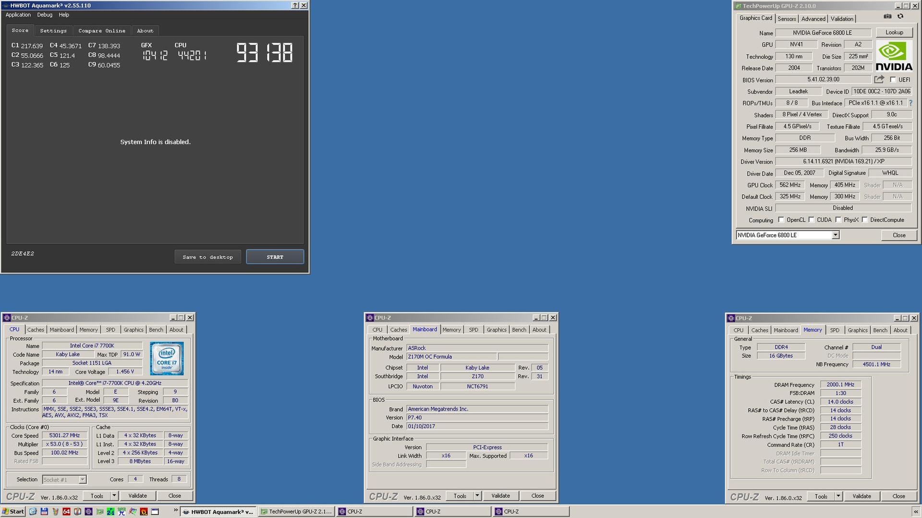This screenshot has height=518, width=922.
Task: Click Close in the CPU-Z Memory window
Action: click(898, 496)
